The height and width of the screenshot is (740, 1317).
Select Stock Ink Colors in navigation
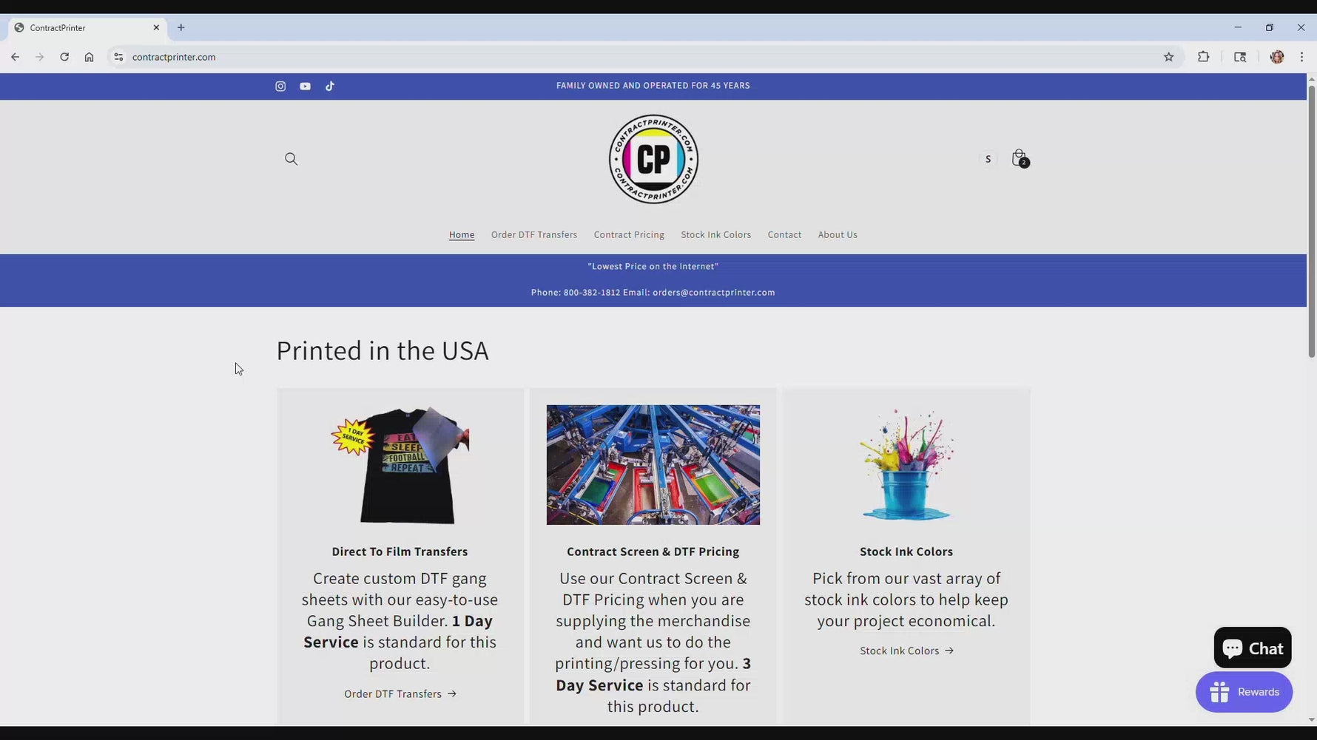[715, 235]
